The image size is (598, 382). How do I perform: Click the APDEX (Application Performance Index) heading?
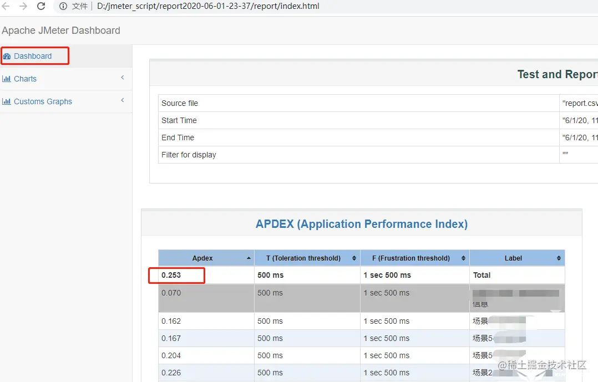click(362, 224)
